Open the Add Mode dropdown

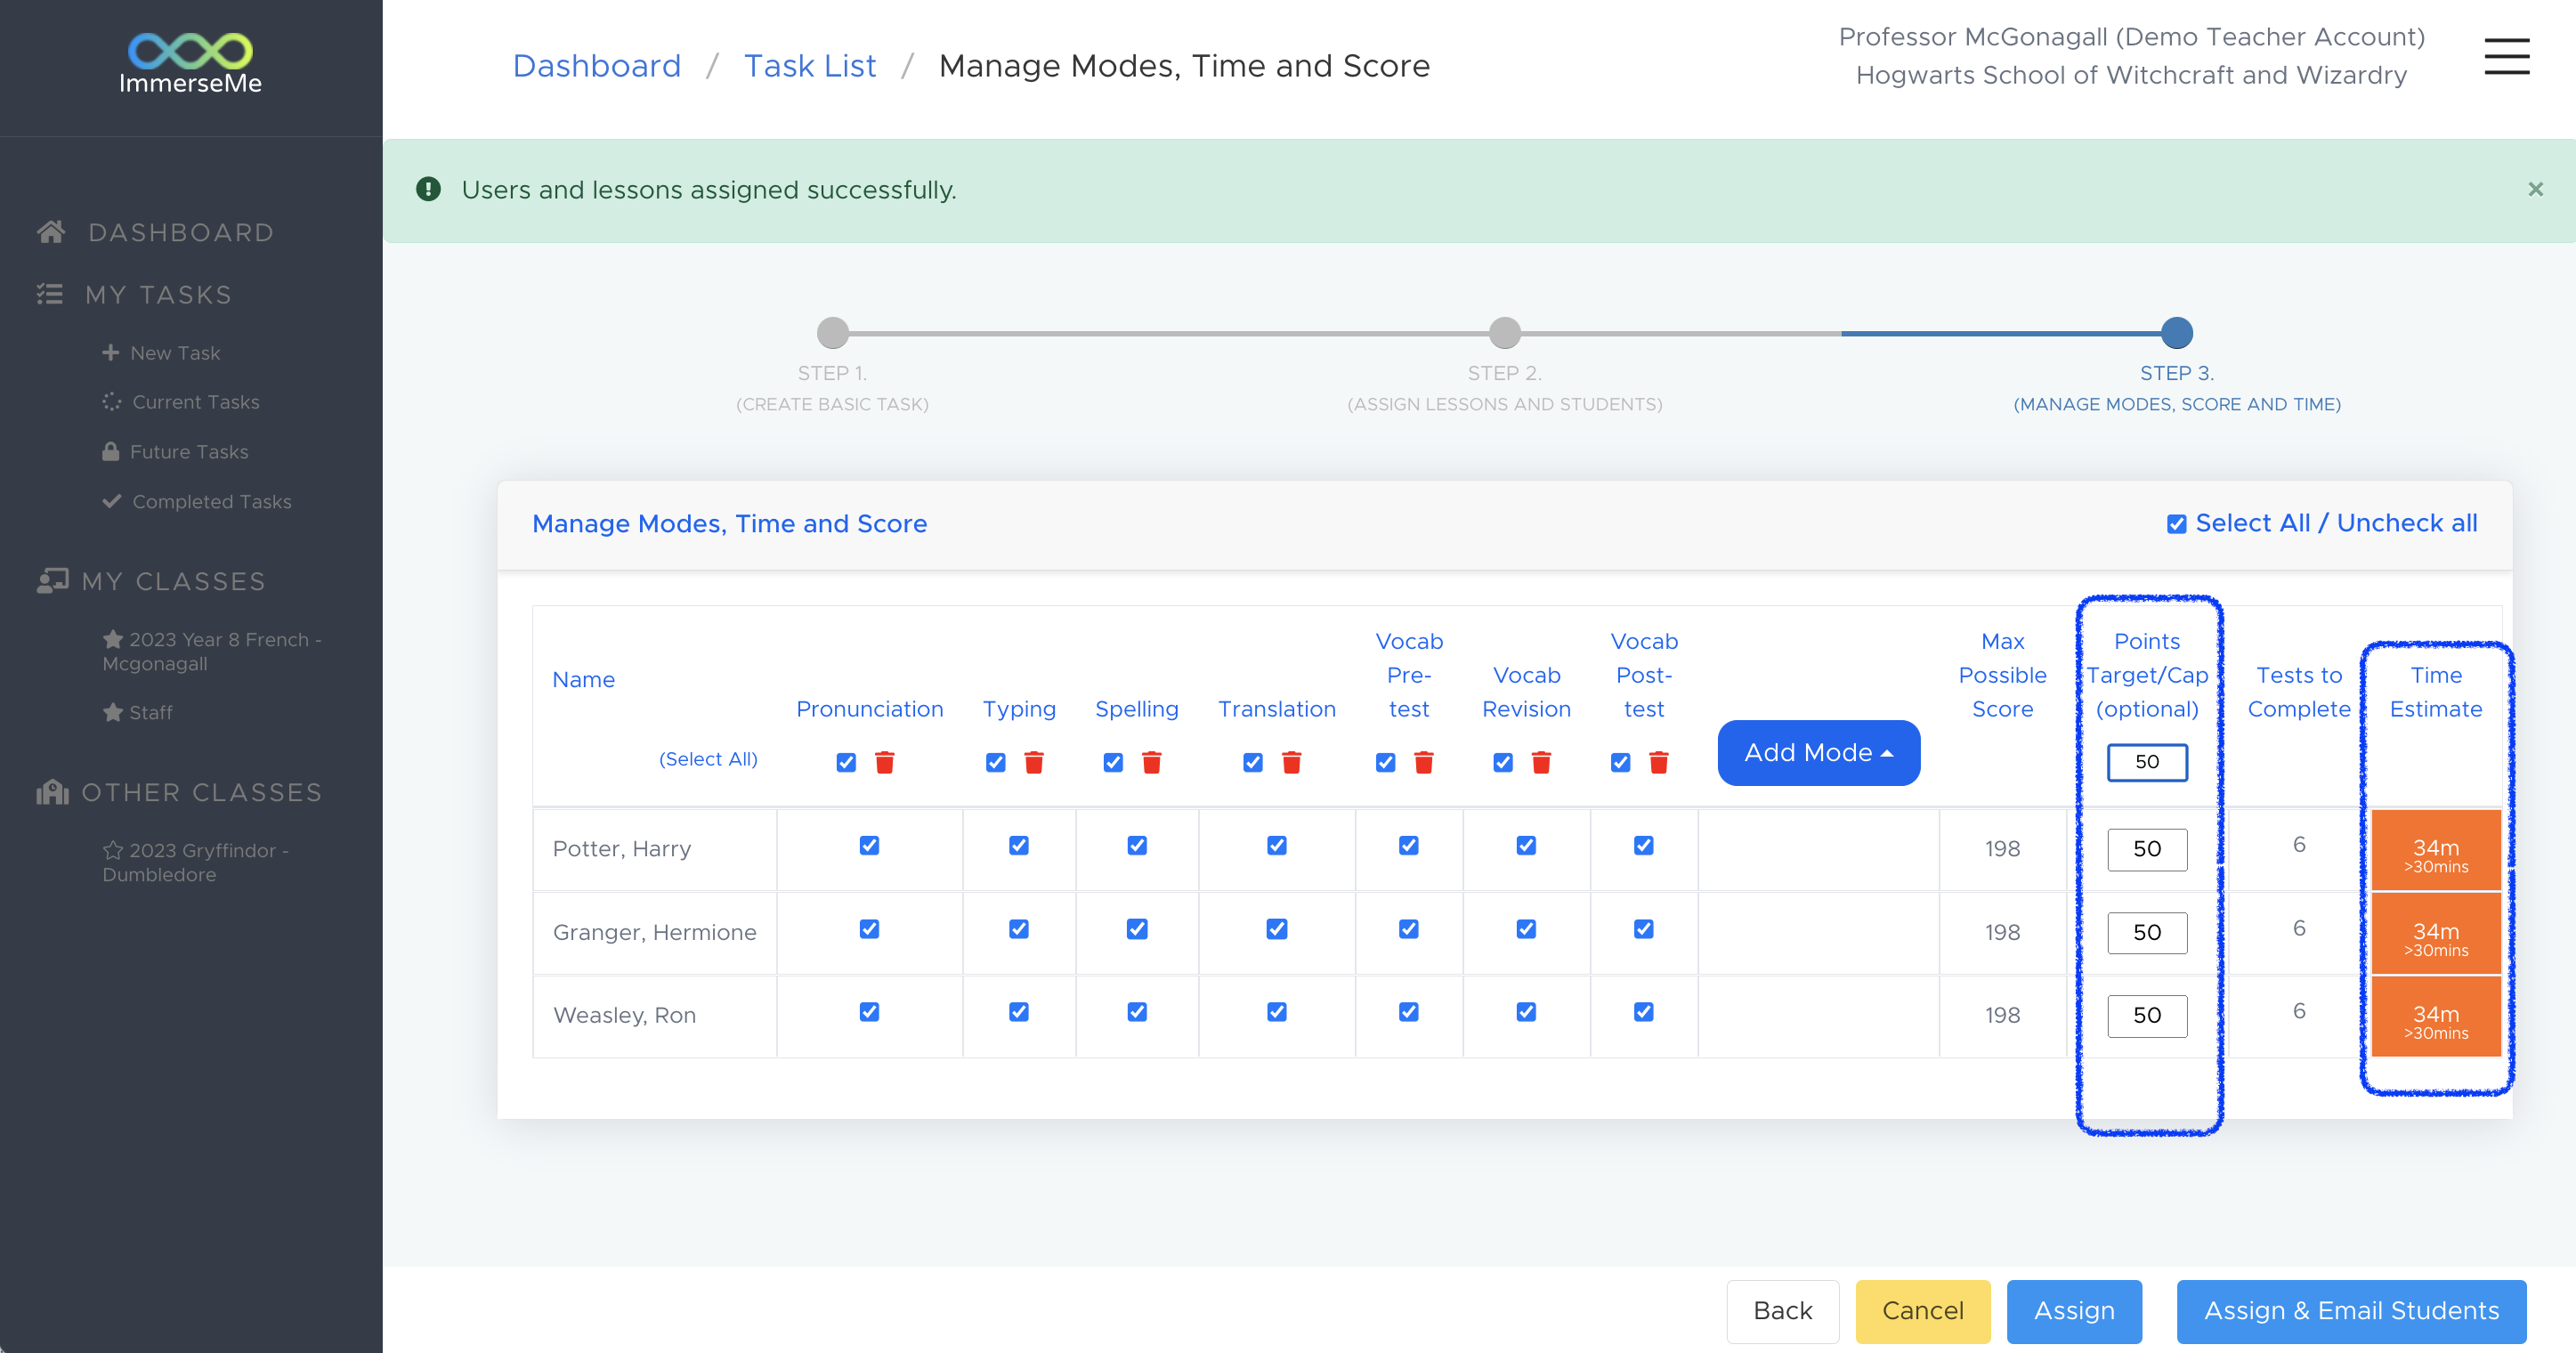[x=1818, y=752]
